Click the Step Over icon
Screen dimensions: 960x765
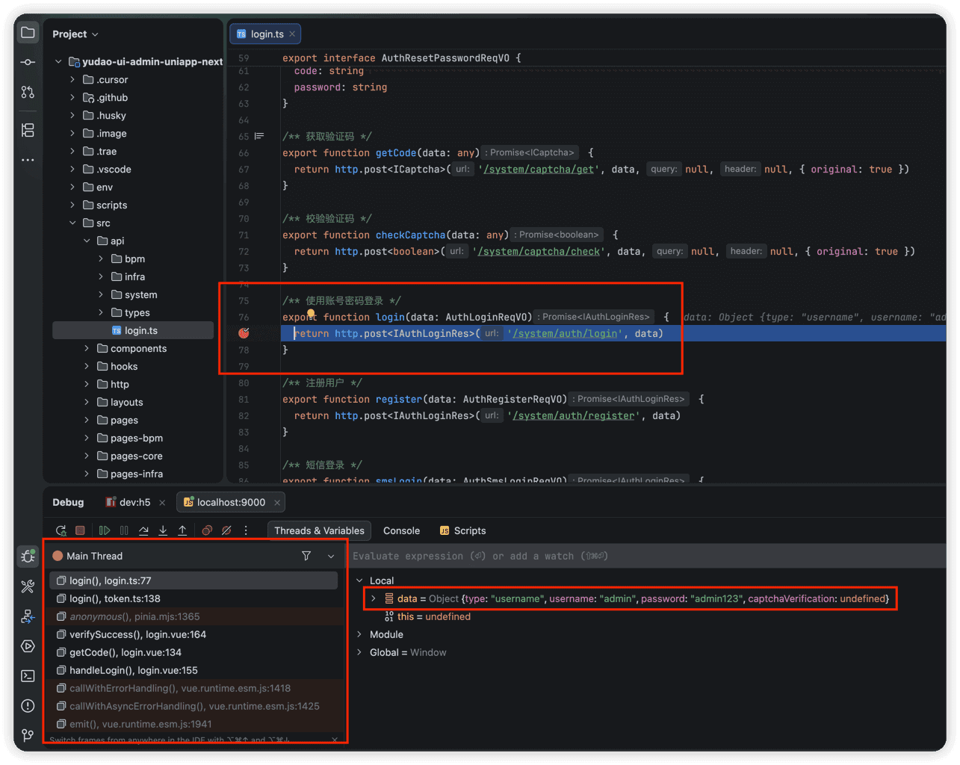(x=143, y=530)
